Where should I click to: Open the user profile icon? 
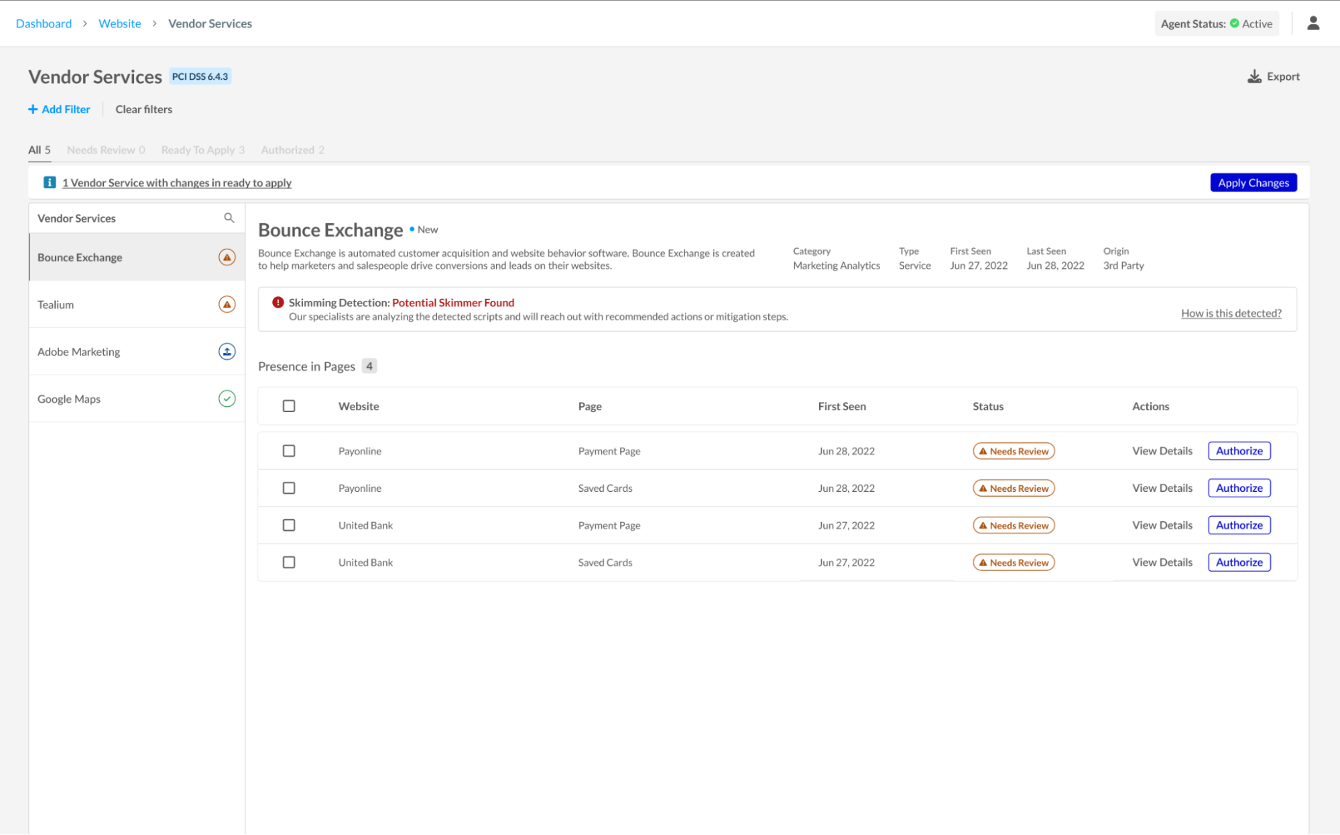(x=1313, y=23)
